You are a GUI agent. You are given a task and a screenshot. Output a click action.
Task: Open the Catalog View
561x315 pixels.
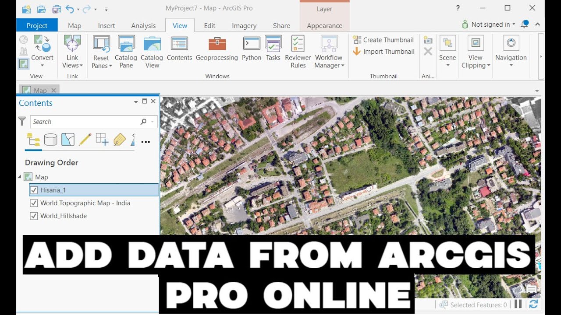pos(152,52)
